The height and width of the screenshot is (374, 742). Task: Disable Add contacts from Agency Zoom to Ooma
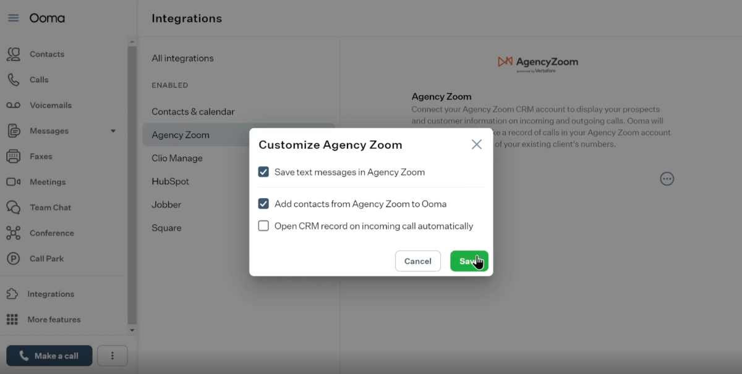coord(263,204)
